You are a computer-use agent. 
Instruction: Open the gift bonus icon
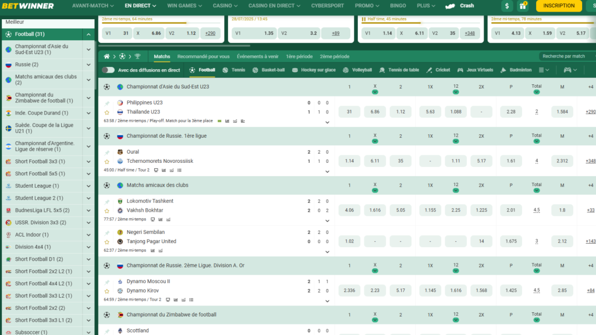(x=523, y=6)
